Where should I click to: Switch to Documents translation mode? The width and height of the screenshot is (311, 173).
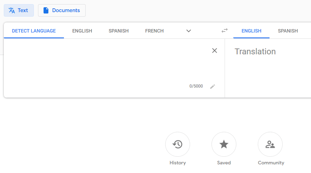point(62,10)
